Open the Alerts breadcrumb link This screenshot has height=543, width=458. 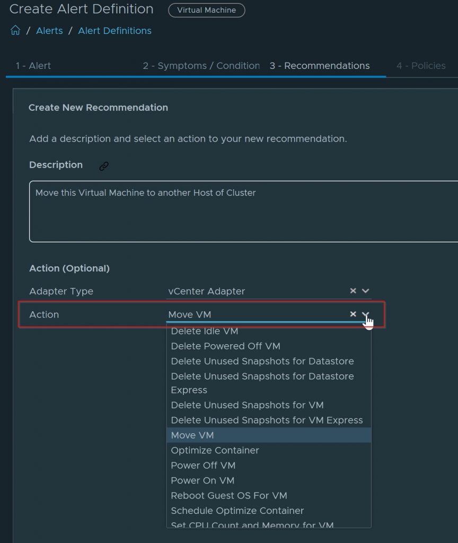click(x=49, y=31)
